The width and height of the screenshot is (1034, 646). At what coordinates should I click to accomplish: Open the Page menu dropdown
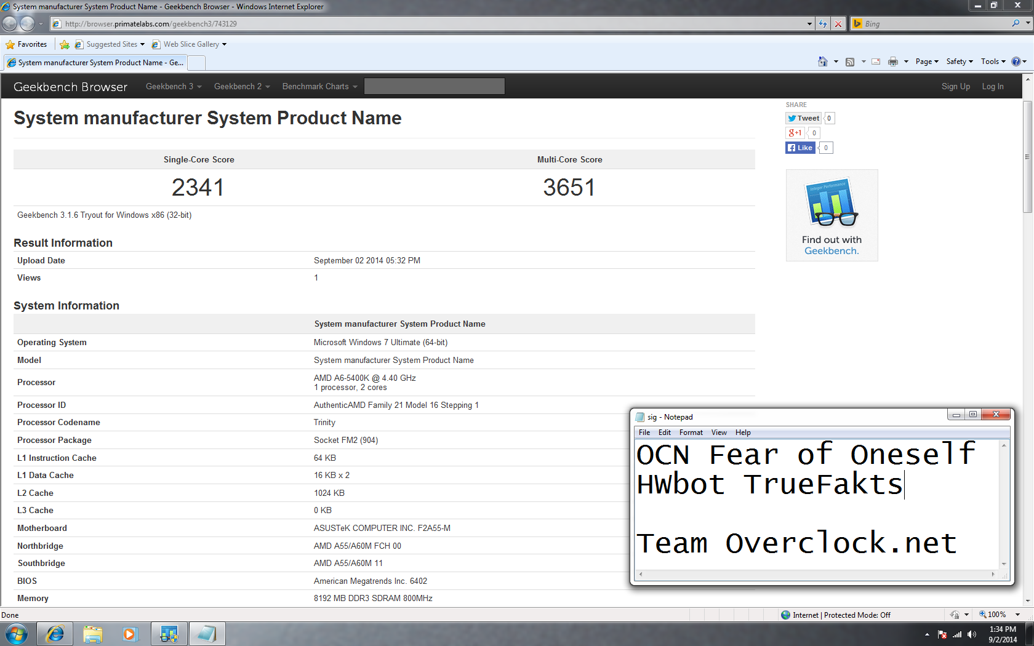927,62
